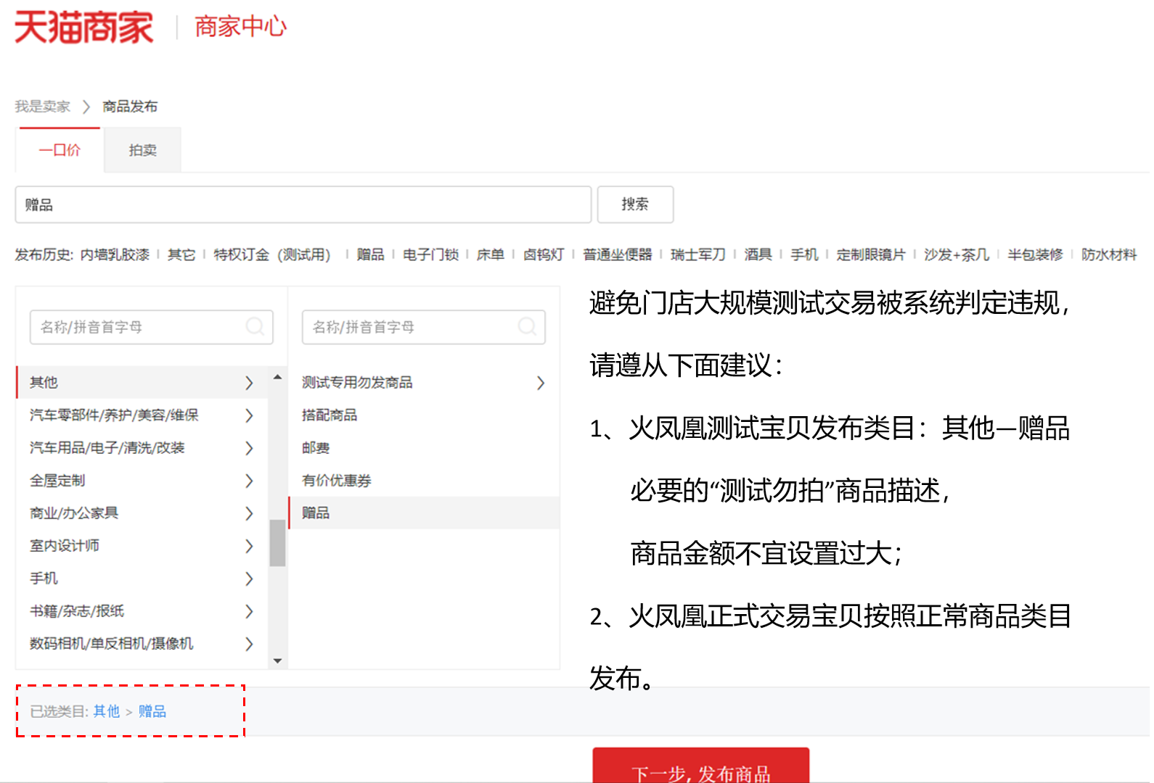Screen dimensions: 1154x783
Task: Select 其它 from publish history
Action: 181,254
